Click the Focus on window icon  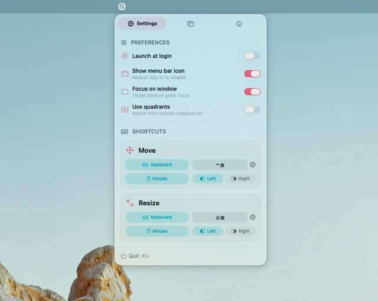pyautogui.click(x=125, y=92)
